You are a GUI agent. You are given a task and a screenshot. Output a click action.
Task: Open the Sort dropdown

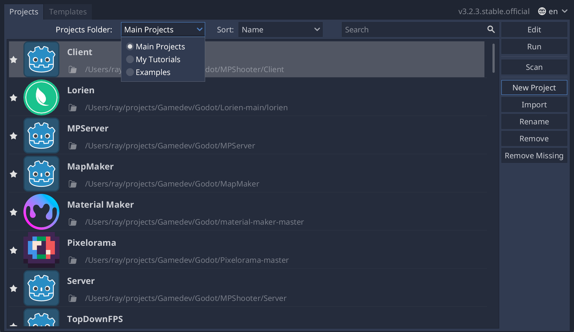pos(280,29)
